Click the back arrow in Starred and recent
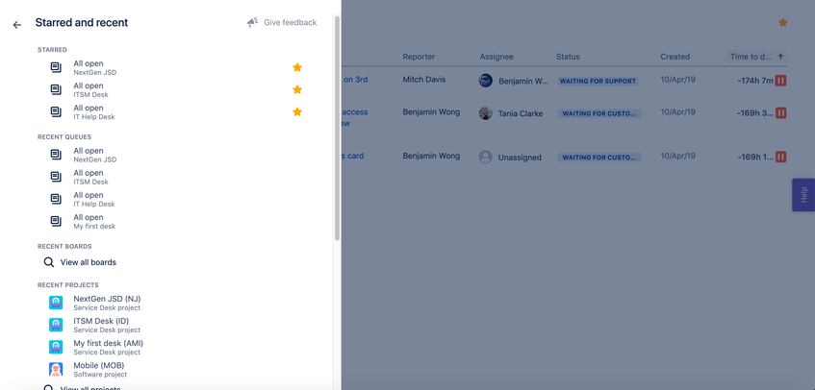The width and height of the screenshot is (815, 390). point(17,24)
